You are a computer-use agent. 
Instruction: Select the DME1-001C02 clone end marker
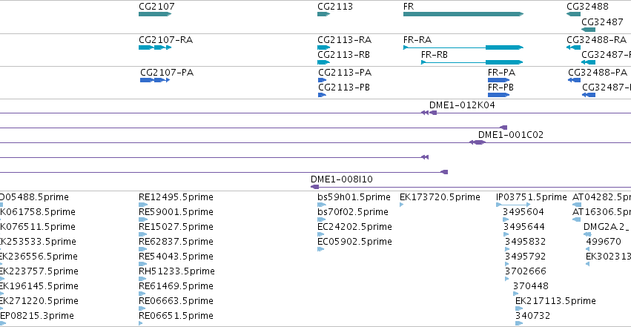tap(478, 142)
